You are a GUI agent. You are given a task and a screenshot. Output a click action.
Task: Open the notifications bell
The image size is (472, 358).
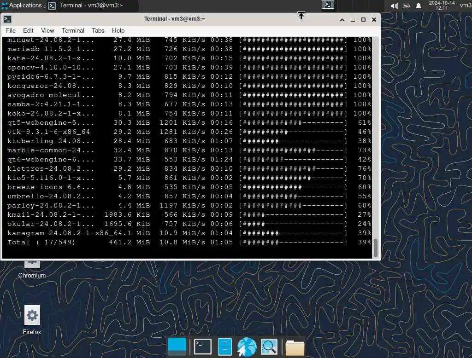point(419,6)
